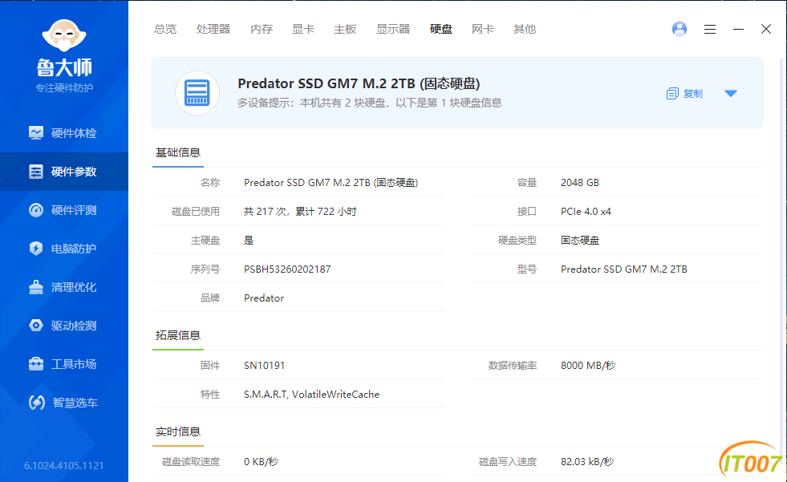
Task: Switch to the 显卡 graphics card tab
Action: coord(303,29)
